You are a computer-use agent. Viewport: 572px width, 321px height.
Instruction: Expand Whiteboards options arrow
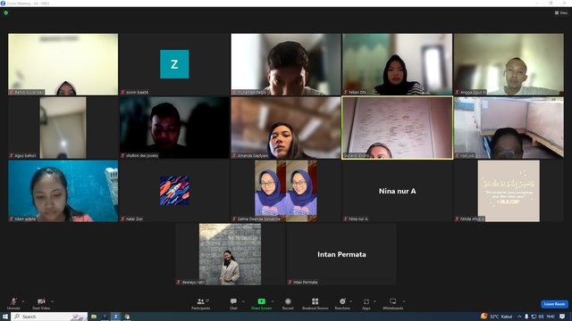point(404,301)
